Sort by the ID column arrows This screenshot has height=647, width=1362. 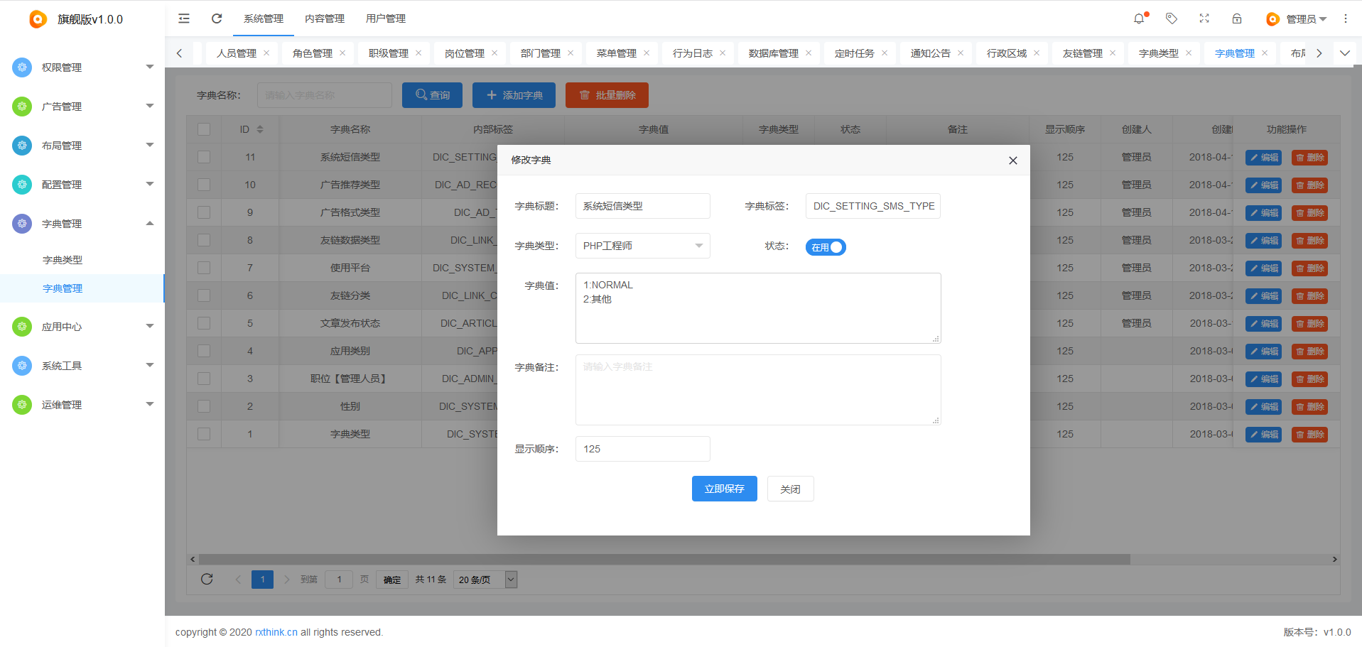(260, 129)
